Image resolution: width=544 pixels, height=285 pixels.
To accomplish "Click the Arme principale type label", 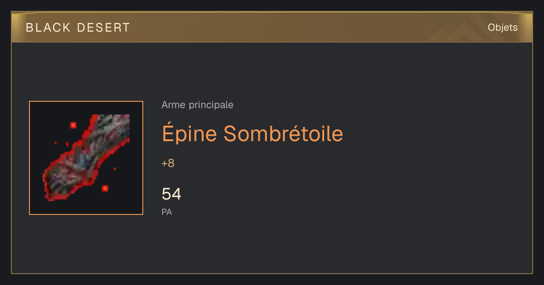I will point(198,105).
